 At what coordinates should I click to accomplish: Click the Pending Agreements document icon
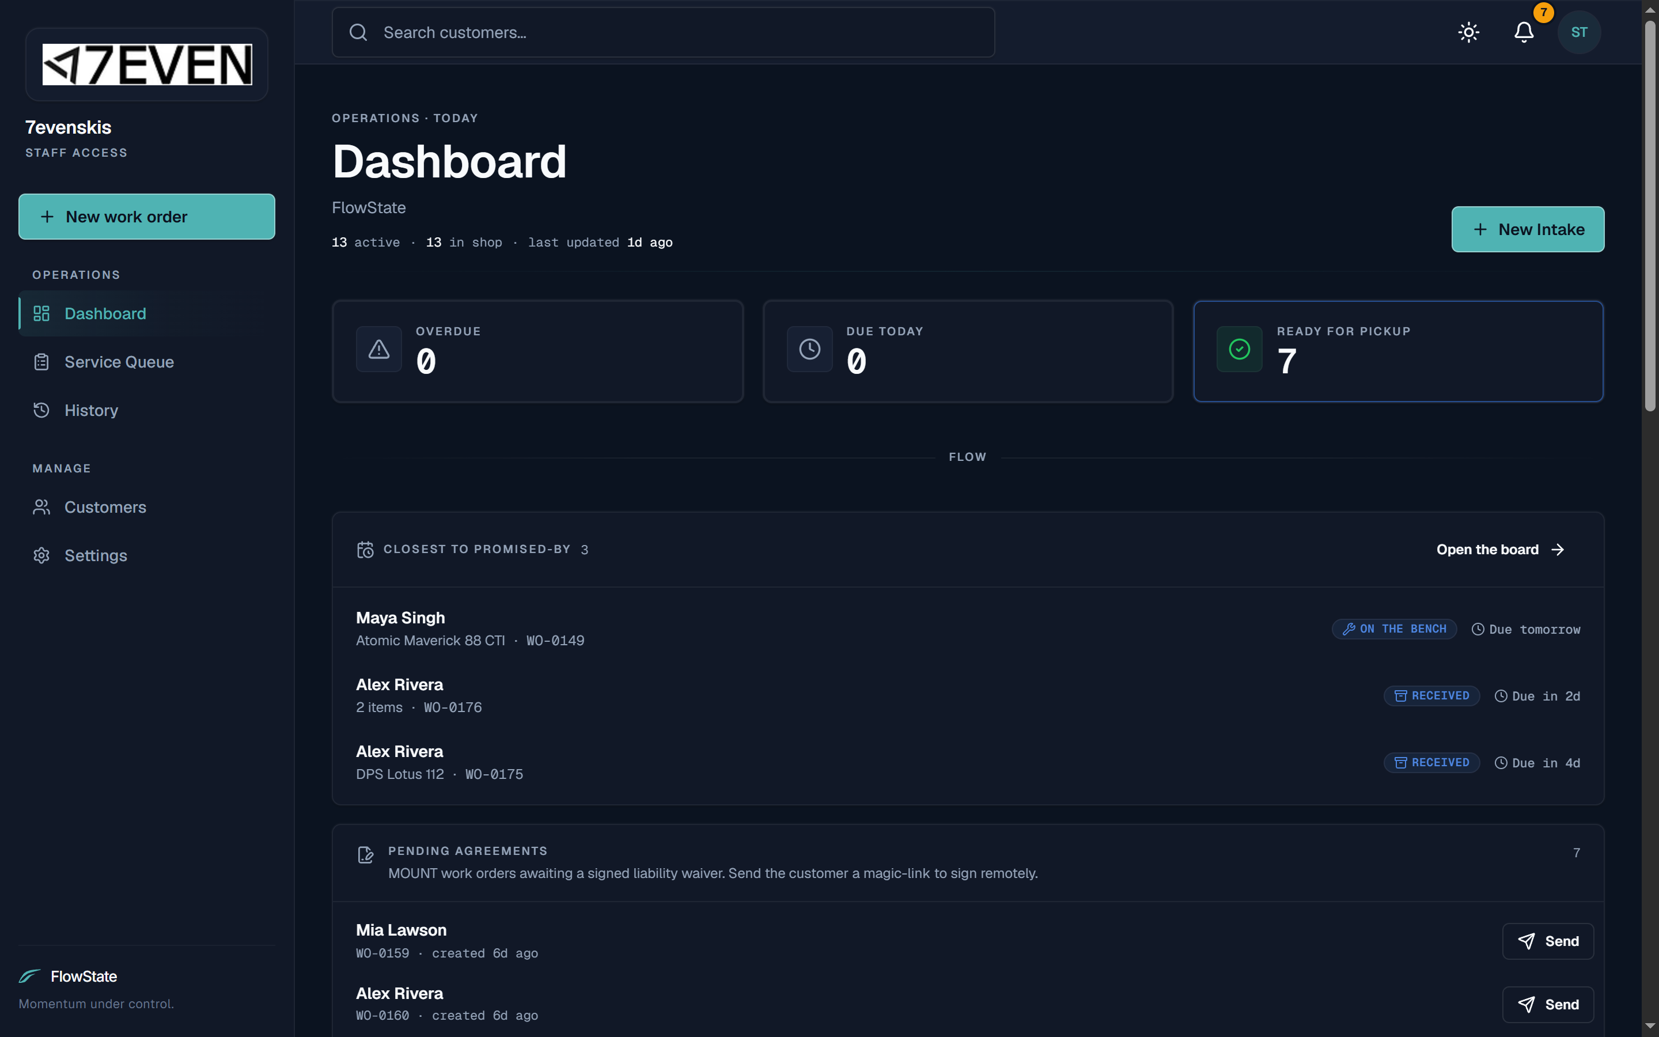pos(365,854)
